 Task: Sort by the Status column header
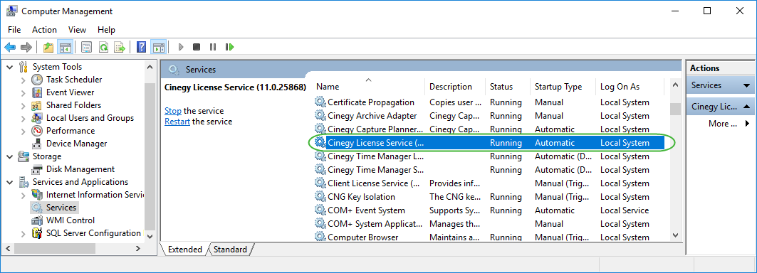(x=508, y=87)
